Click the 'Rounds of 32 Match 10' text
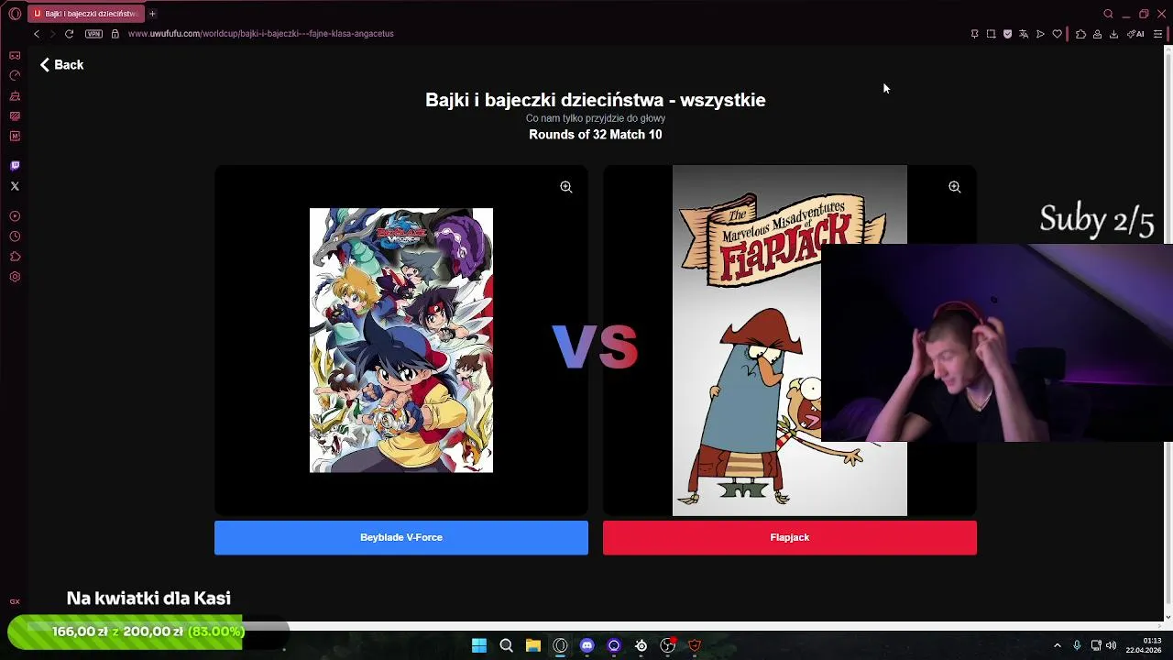This screenshot has width=1173, height=660. point(596,135)
